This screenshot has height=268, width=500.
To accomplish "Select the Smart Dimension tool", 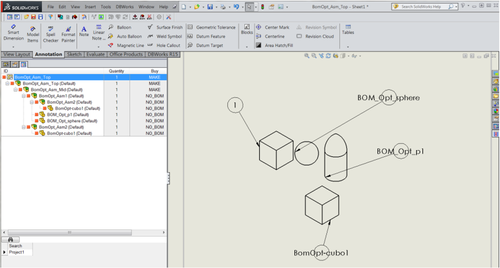I will pos(14,33).
